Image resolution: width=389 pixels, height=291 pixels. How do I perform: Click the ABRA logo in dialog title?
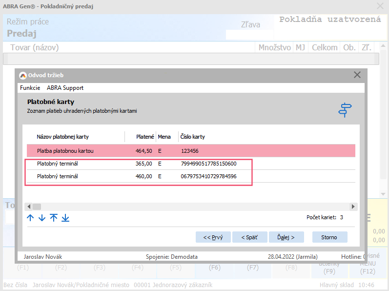pyautogui.click(x=22, y=75)
